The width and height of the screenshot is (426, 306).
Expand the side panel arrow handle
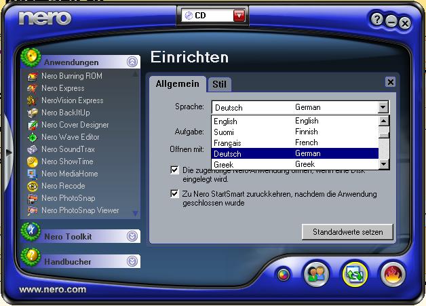[8, 153]
